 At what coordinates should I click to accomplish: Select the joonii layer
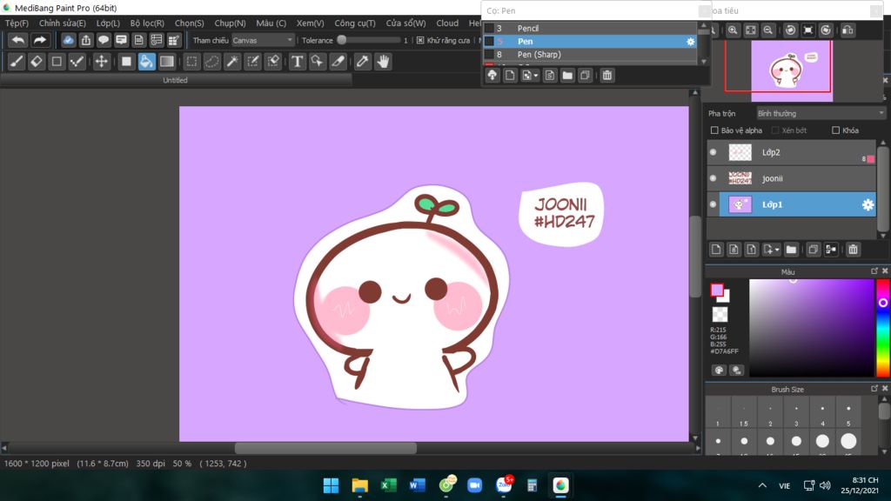click(791, 178)
